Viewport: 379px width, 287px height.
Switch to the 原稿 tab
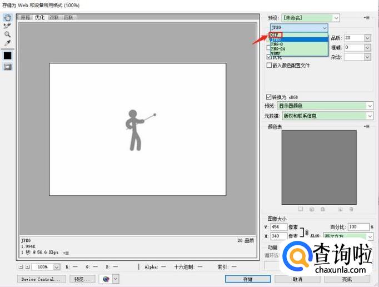point(26,17)
